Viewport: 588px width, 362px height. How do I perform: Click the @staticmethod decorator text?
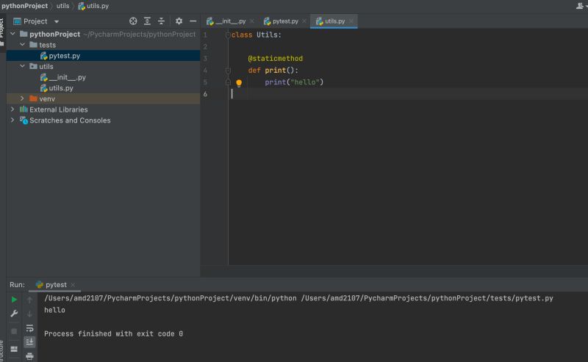(275, 59)
